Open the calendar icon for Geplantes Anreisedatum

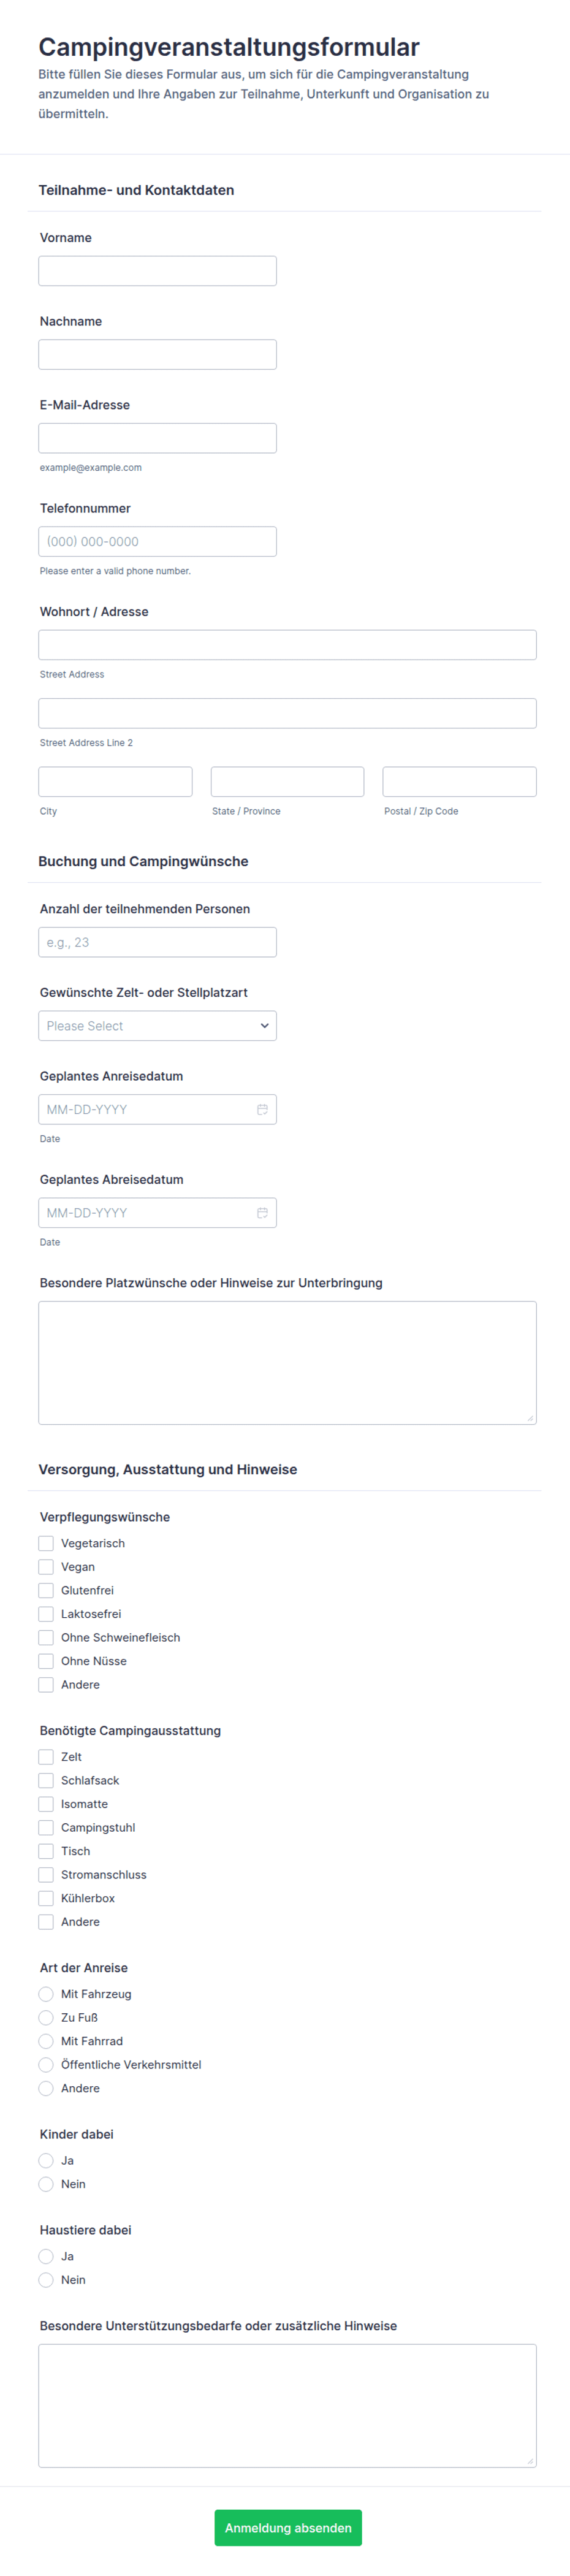point(262,1109)
